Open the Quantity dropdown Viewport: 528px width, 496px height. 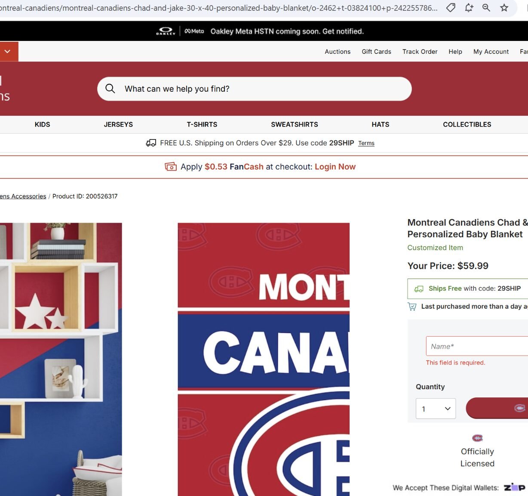[x=436, y=409]
